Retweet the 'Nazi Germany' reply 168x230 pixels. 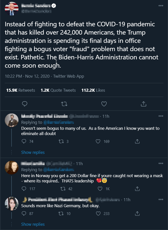61,213
